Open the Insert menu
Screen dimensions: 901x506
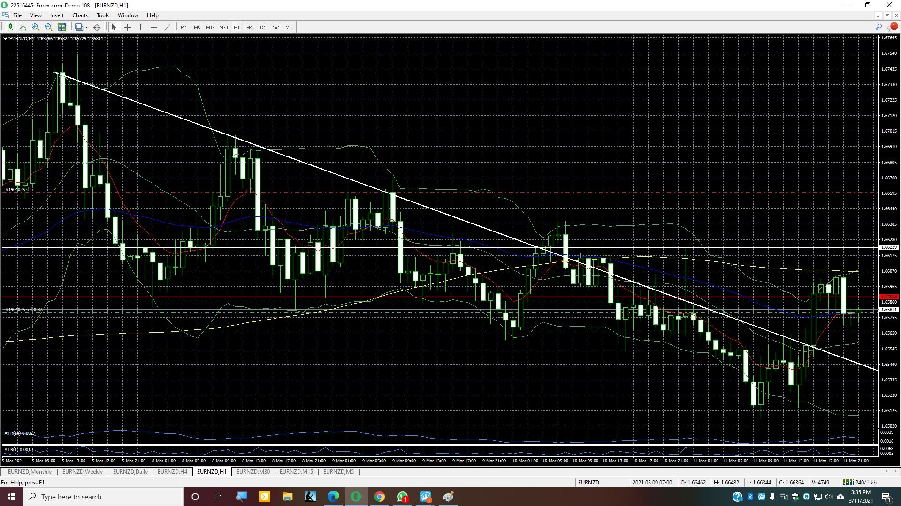click(57, 15)
